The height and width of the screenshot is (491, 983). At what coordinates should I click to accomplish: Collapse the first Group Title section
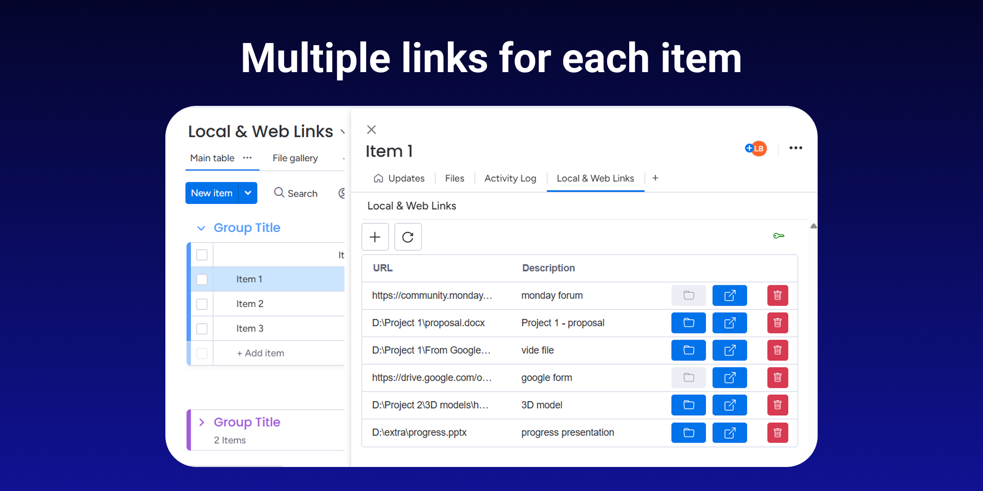tap(201, 228)
